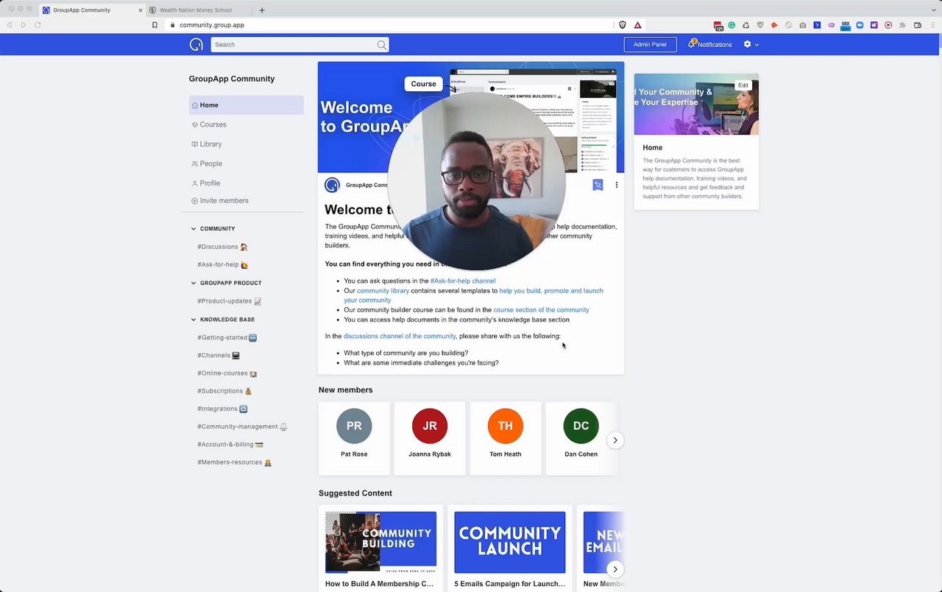Open #Discussions channel
The image size is (942, 592).
(x=222, y=247)
